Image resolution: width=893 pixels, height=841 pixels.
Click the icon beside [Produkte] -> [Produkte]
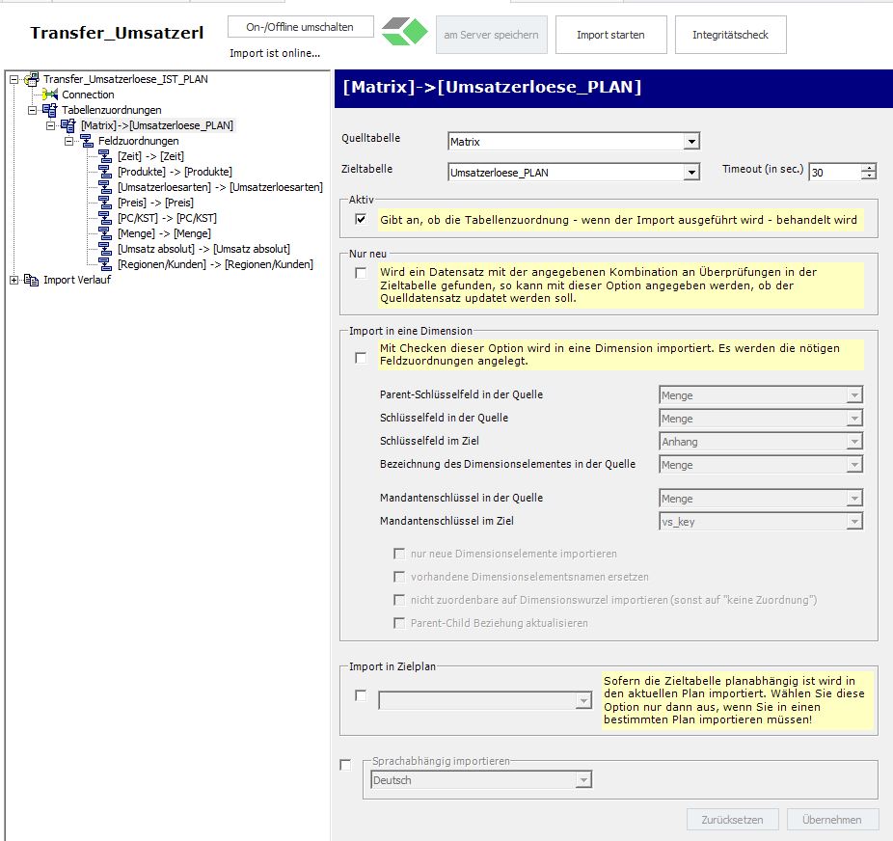(x=105, y=172)
